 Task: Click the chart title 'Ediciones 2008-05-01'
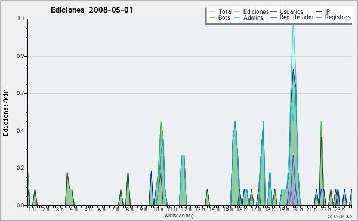[91, 10]
